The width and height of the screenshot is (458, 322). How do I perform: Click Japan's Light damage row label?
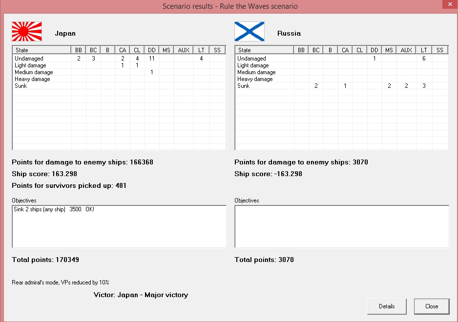pyautogui.click(x=30, y=65)
